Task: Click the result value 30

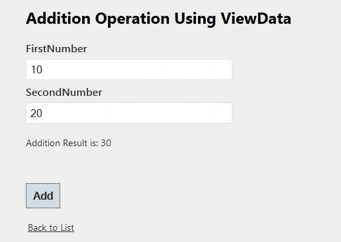Action: 106,143
